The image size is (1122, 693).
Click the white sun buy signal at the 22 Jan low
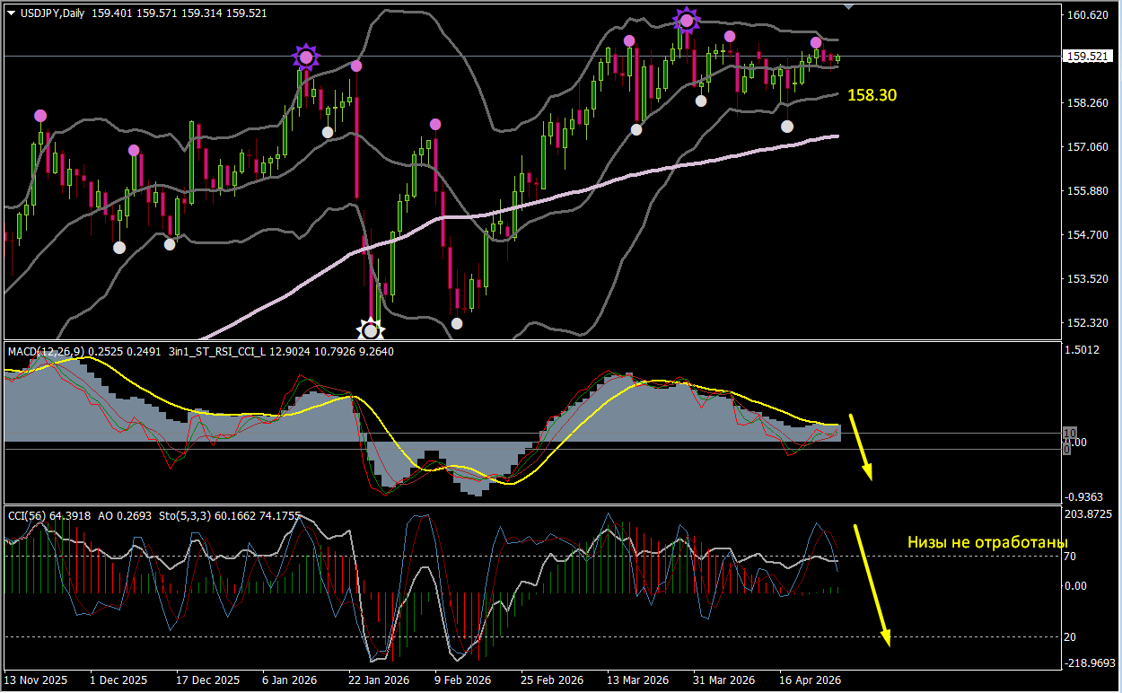click(371, 331)
